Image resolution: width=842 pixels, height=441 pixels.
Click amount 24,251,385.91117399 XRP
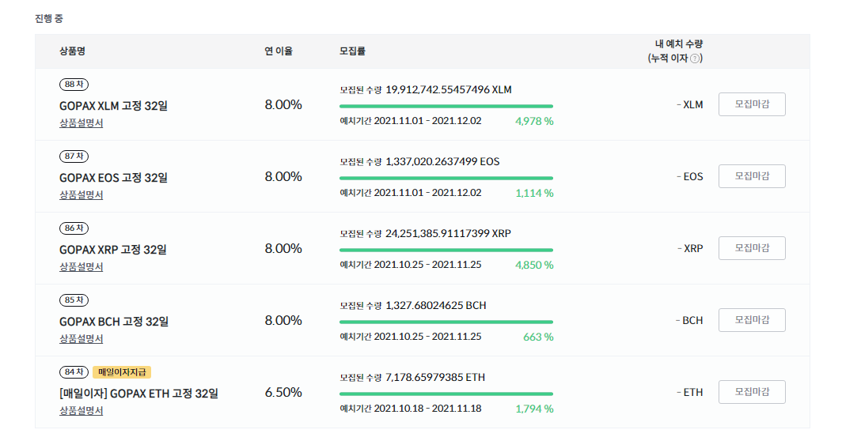[x=449, y=233]
